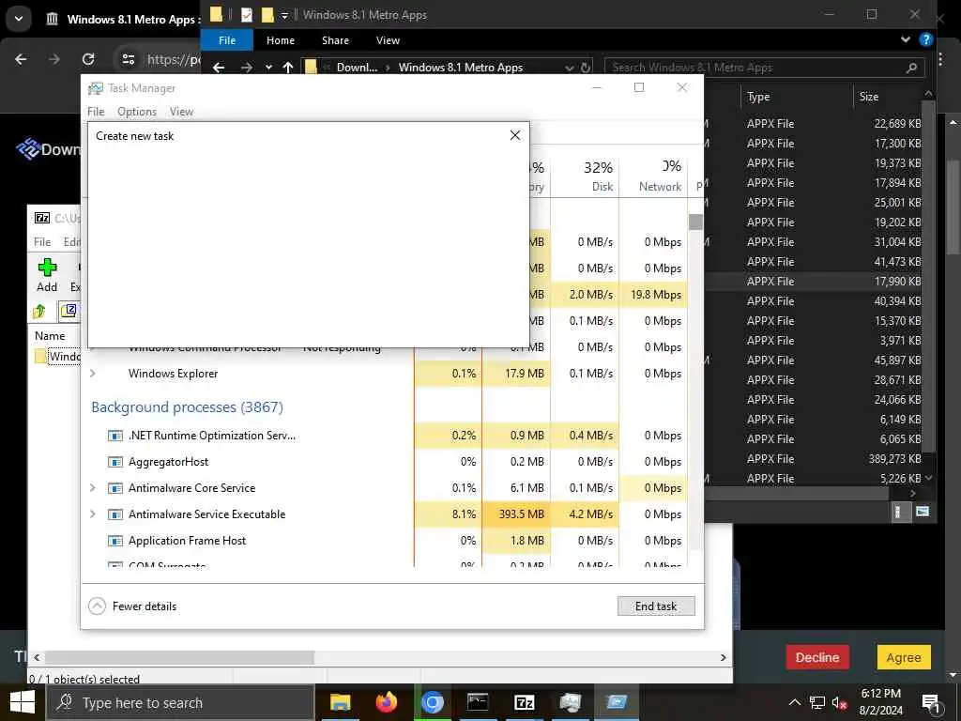
Task: Open the 7-Zip File menu
Action: [42, 242]
